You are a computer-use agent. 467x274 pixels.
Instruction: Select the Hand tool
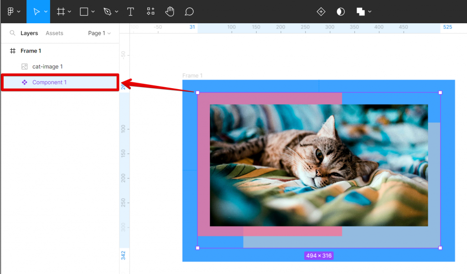170,11
